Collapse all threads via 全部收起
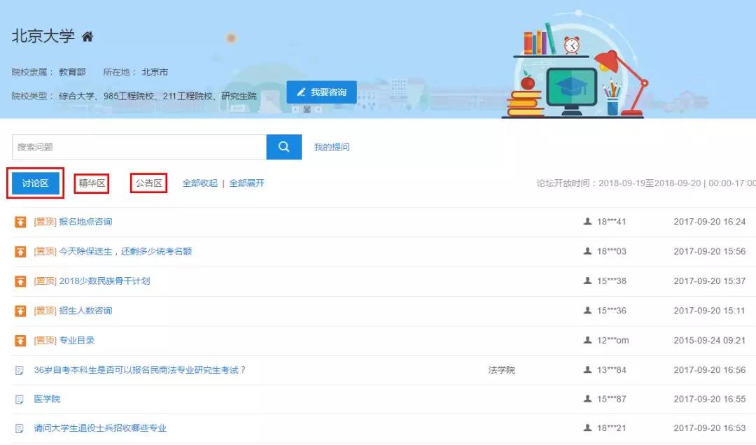Image resolution: width=756 pixels, height=445 pixels. coord(199,183)
